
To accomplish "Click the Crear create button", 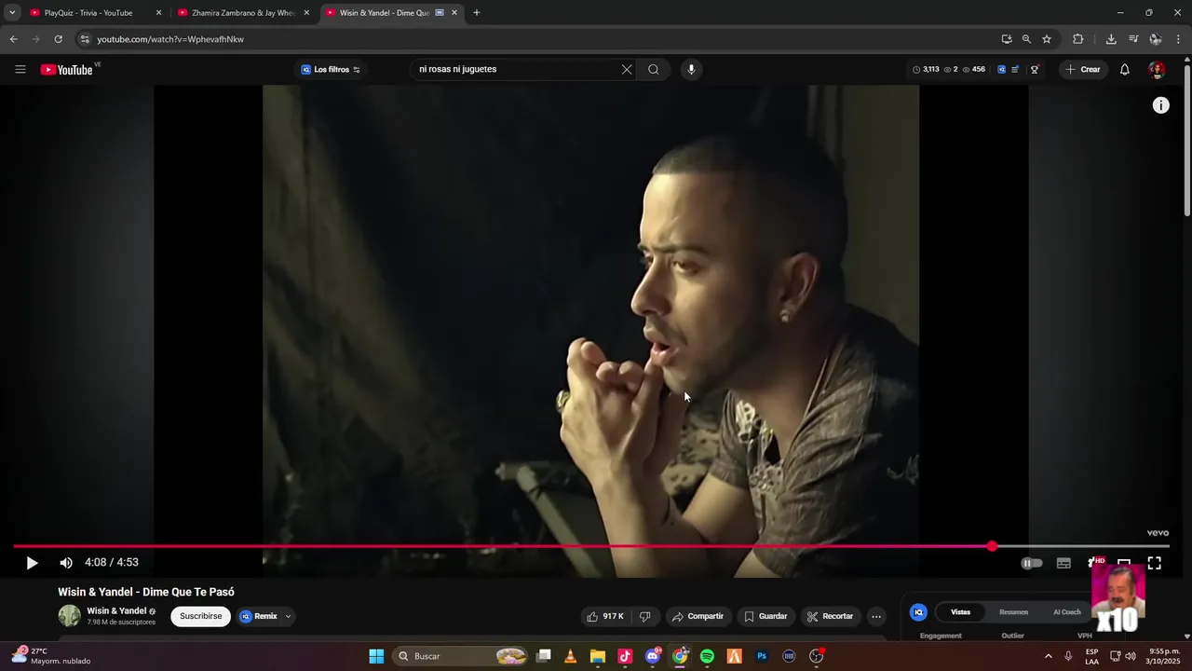I will [1083, 70].
